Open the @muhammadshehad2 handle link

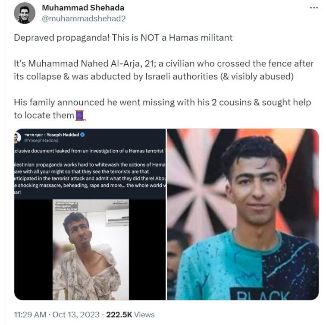click(84, 19)
